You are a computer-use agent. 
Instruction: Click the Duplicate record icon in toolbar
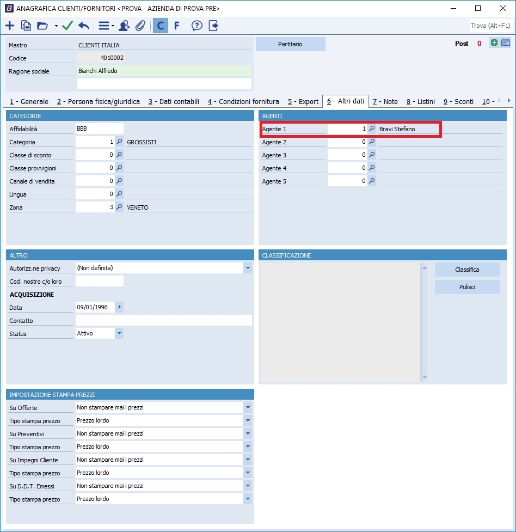26,26
